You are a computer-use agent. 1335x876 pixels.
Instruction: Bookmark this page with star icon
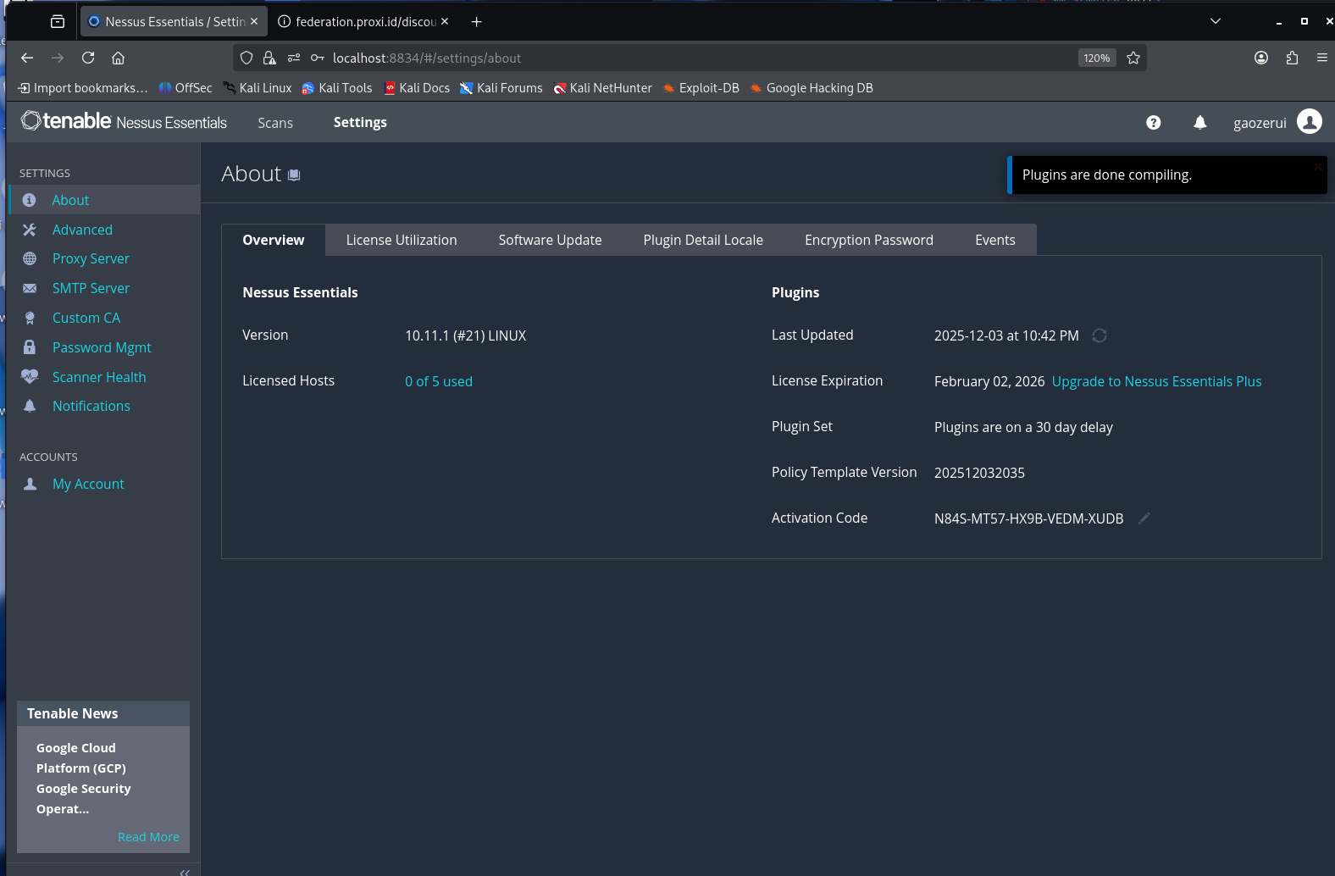[1133, 58]
